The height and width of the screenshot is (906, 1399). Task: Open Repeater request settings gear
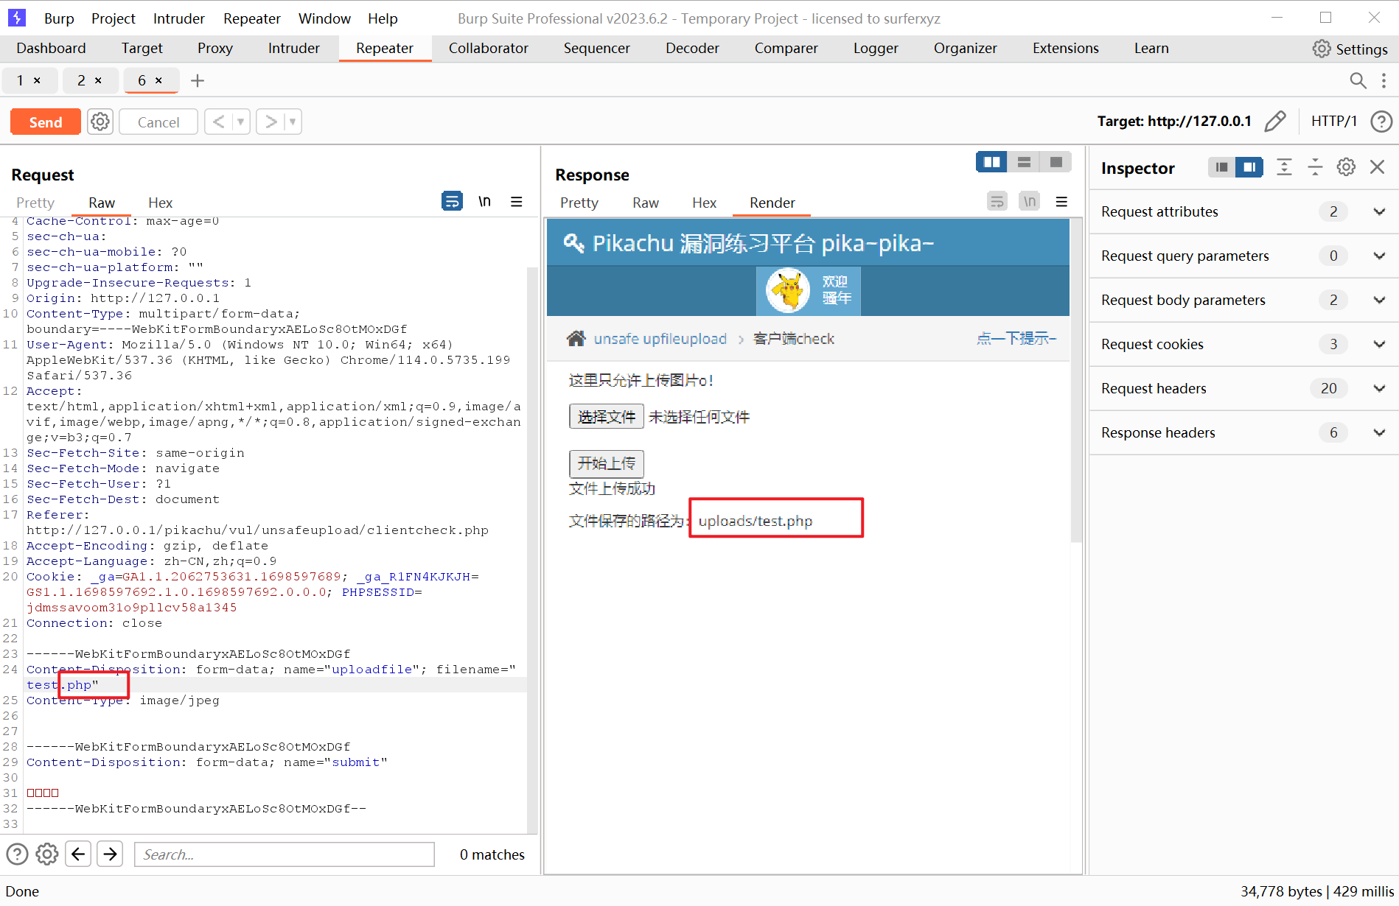(100, 122)
